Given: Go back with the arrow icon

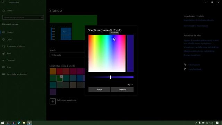Looking at the screenshot, I should pyautogui.click(x=3, y=2).
